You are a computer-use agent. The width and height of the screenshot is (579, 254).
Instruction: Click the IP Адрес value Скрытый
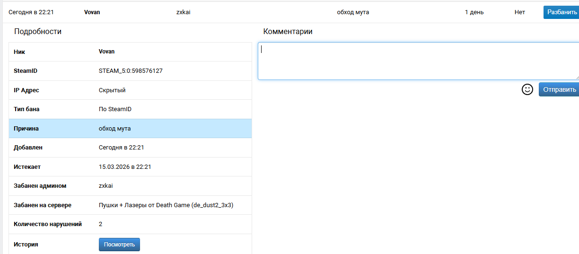(x=112, y=90)
